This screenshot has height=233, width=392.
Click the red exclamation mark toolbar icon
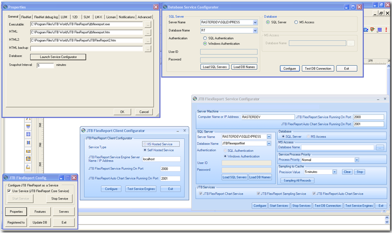pos(386,30)
